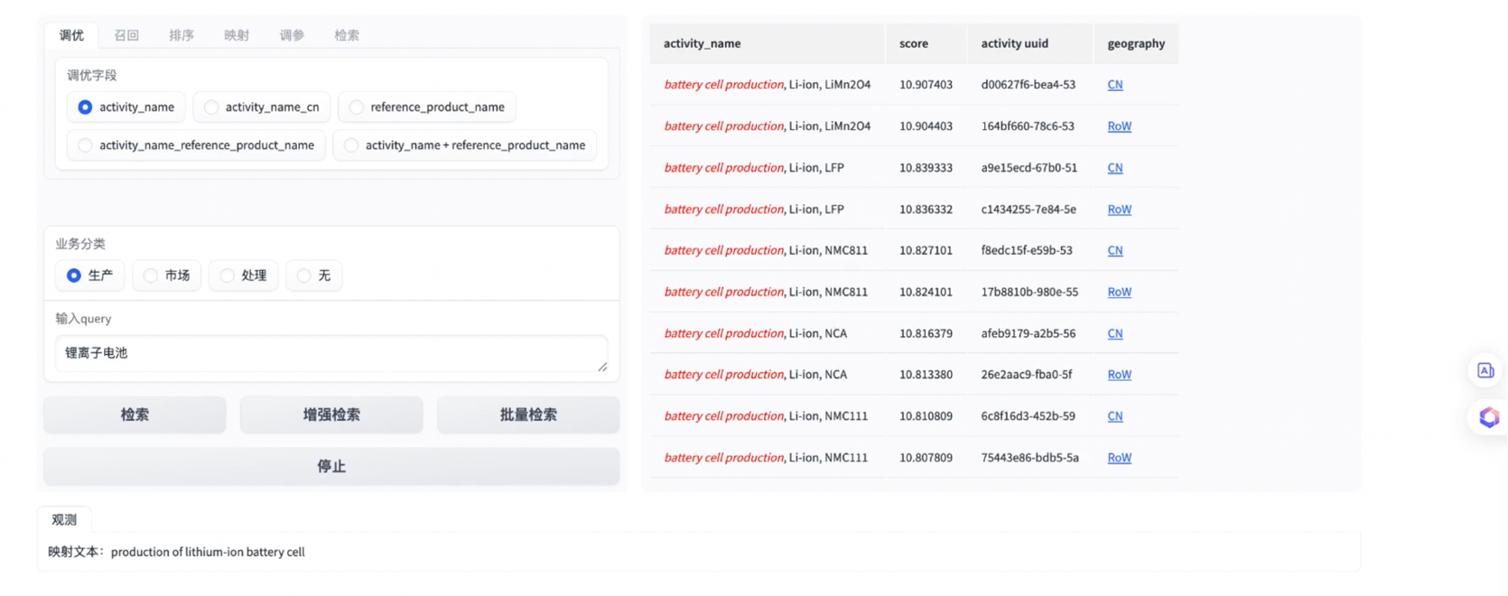The width and height of the screenshot is (1508, 596).
Task: Click the 检索 search button
Action: point(135,414)
